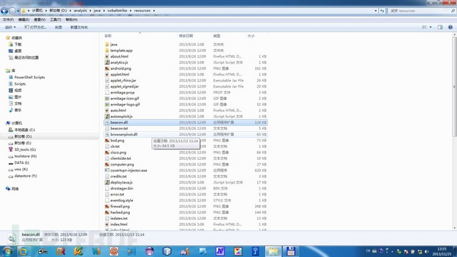Select the covertvpn-injector.exe file icon
Image resolution: width=457 pixels, height=257 pixels.
click(x=107, y=170)
